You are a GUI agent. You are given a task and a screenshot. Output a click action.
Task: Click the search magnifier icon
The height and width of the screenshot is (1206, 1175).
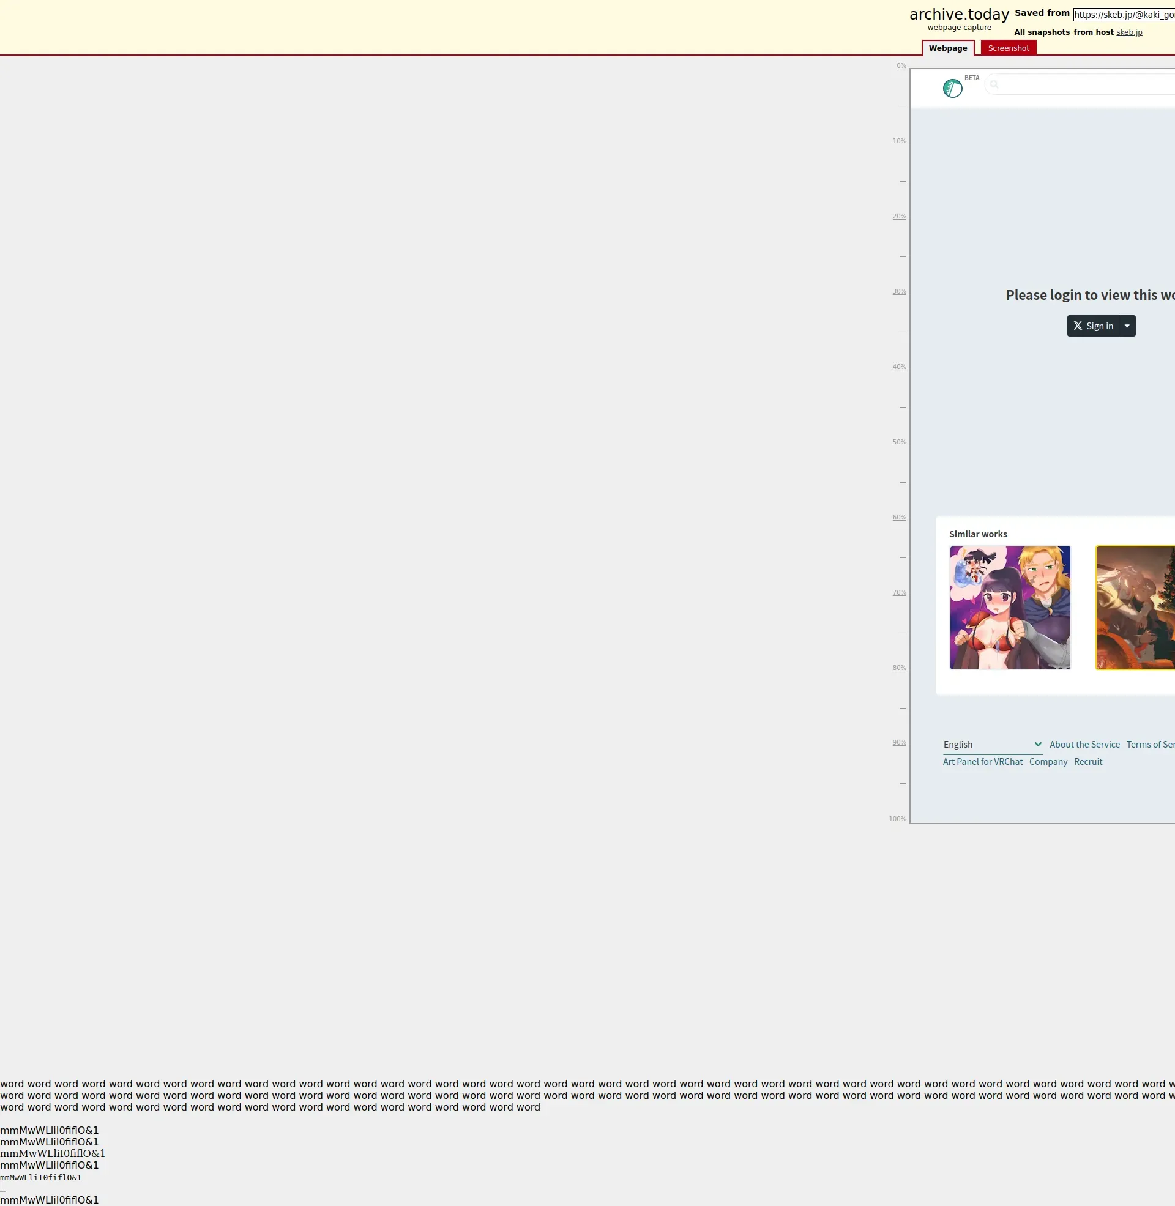coord(994,84)
